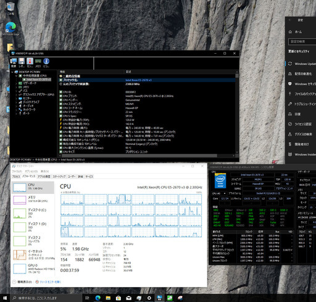Select Disk 1 (D:) performance item
Viewport: 316px width, 302px height.
33,227
